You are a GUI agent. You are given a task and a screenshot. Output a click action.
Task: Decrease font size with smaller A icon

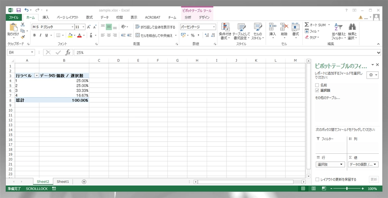pos(94,27)
